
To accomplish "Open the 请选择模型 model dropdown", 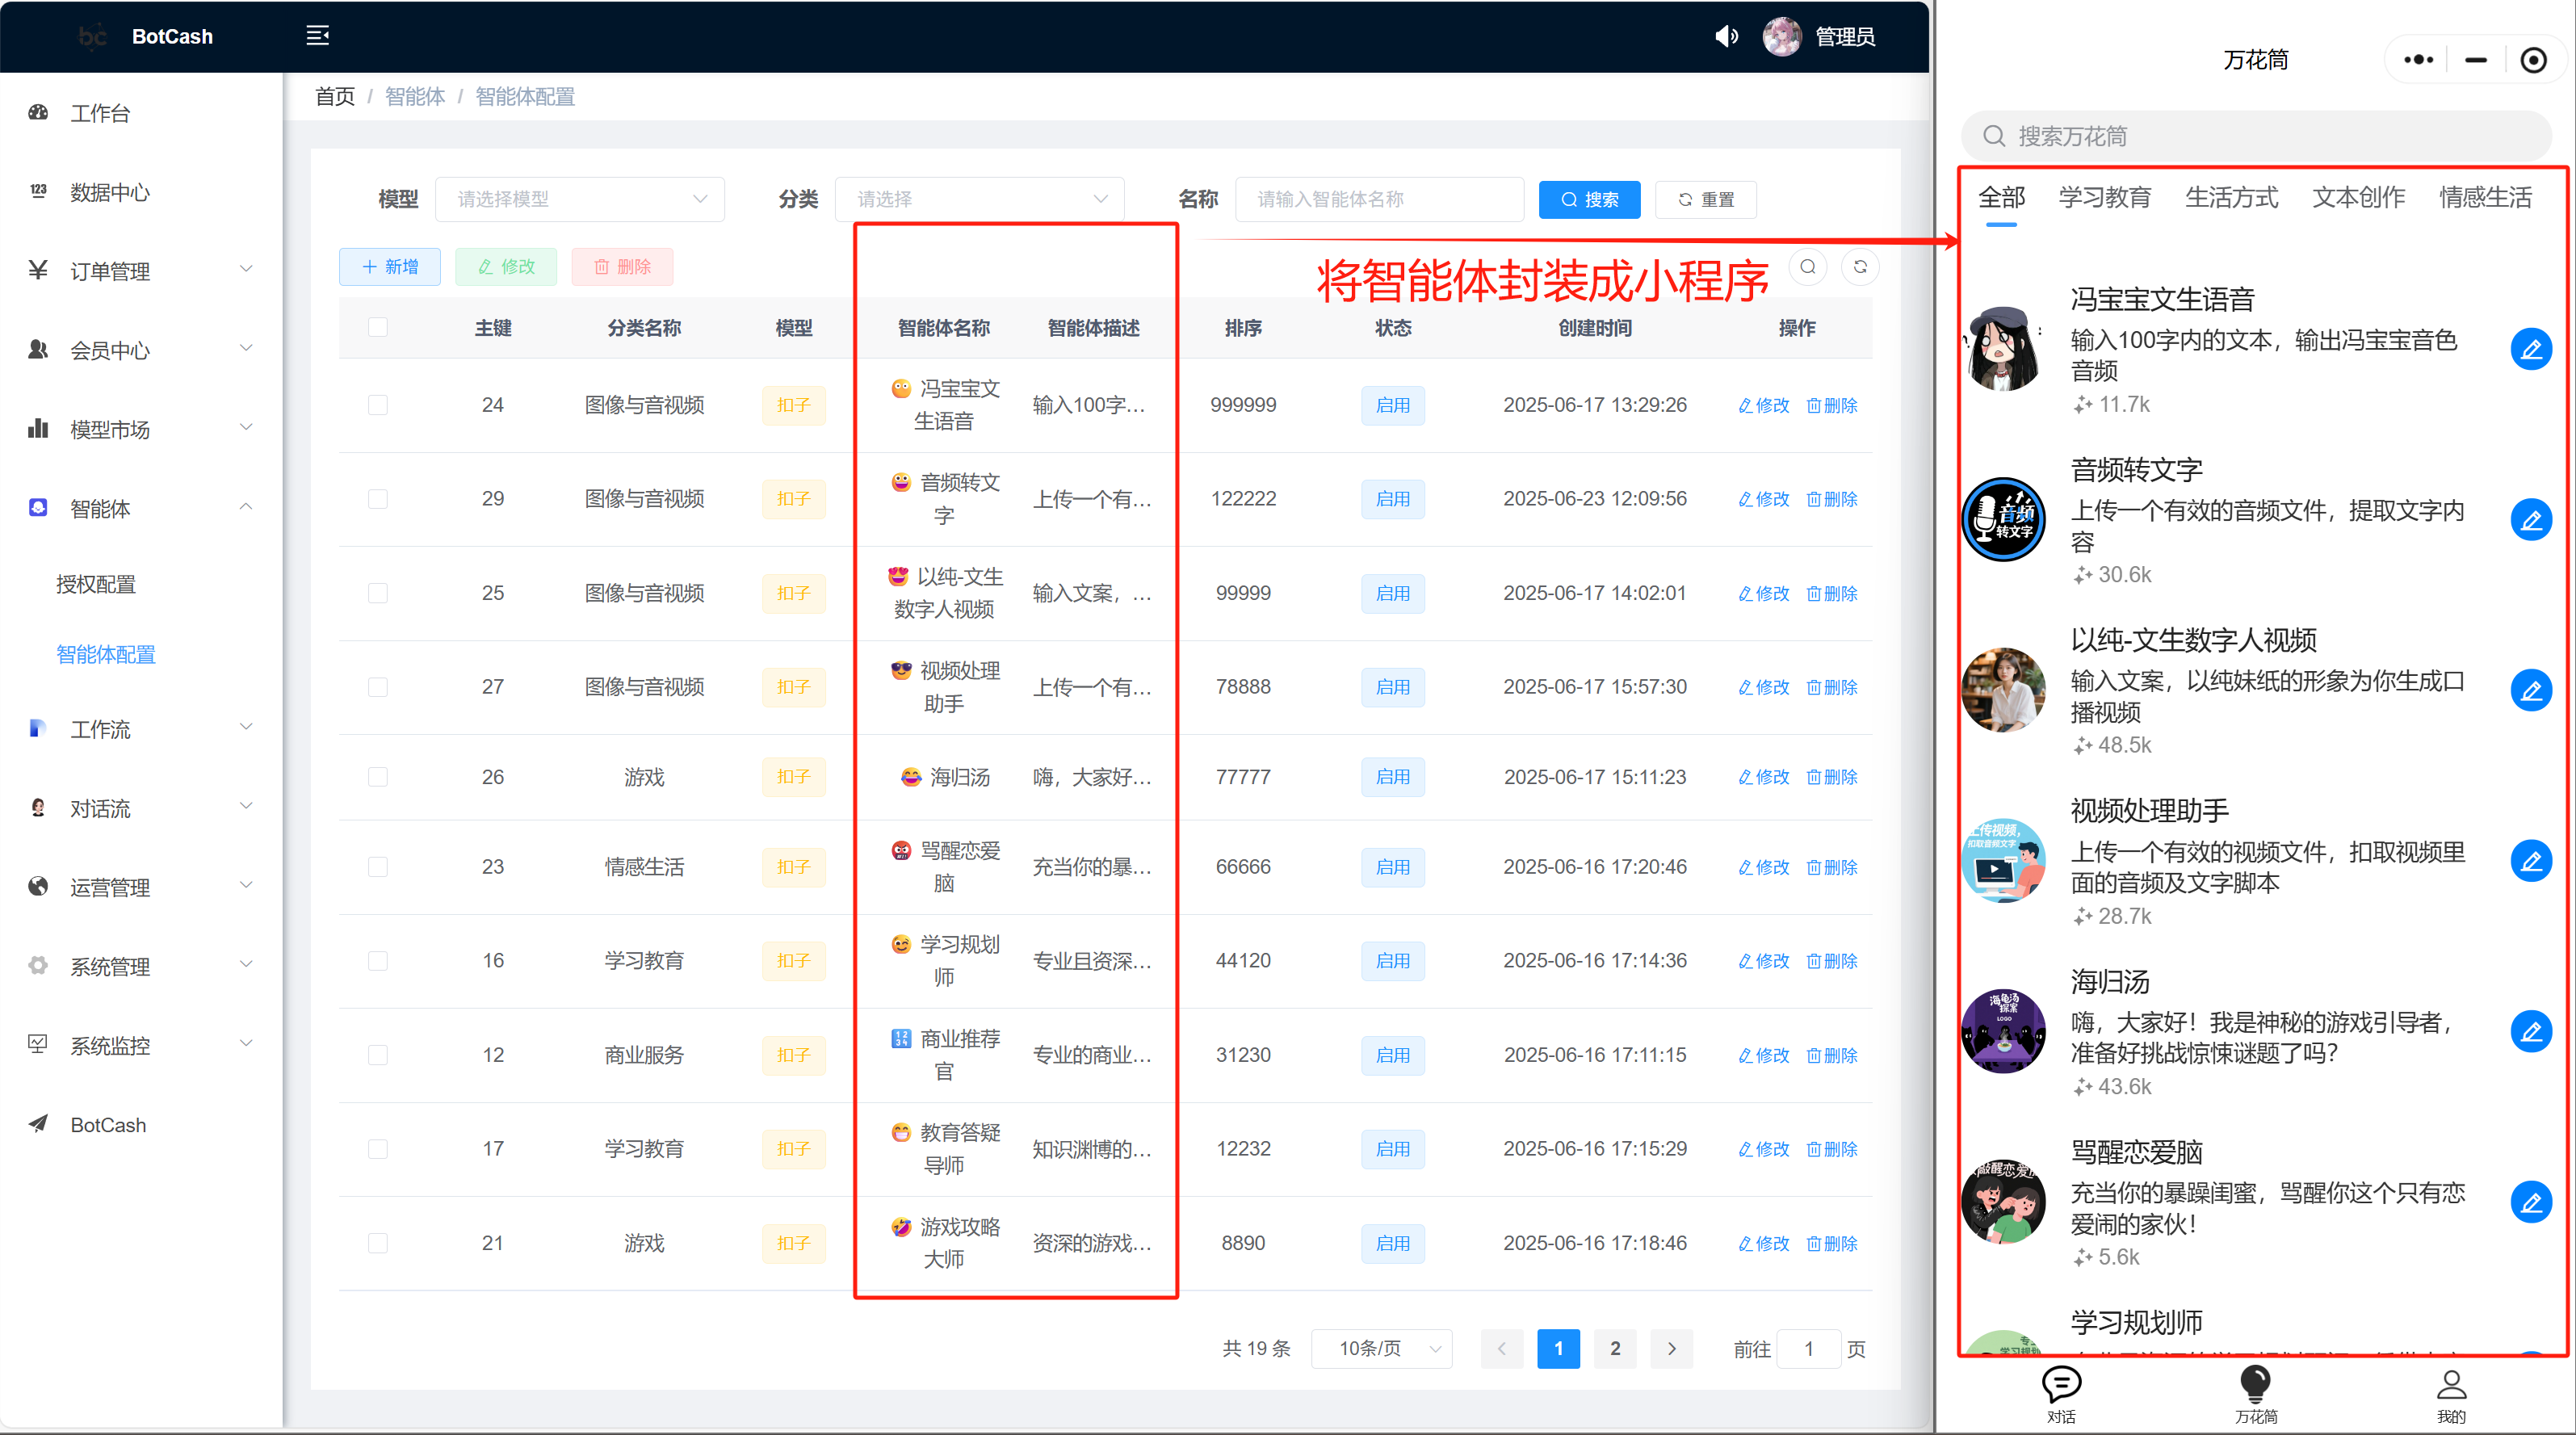I will click(580, 199).
